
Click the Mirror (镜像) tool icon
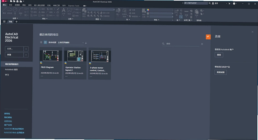39,12
